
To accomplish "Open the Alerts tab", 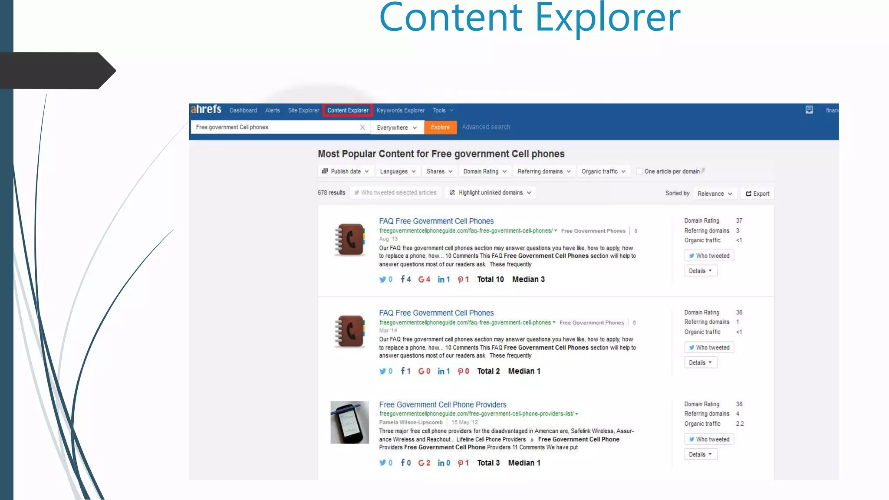I will pos(273,110).
